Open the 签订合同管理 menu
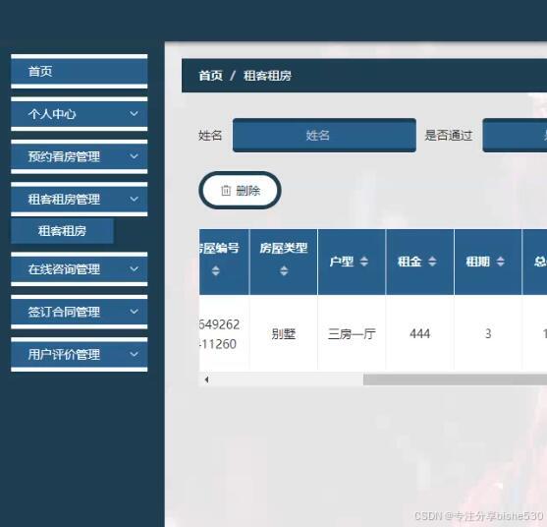The width and height of the screenshot is (547, 527). pos(80,312)
